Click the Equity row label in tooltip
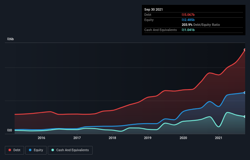This screenshot has height=160, width=250. [x=149, y=20]
